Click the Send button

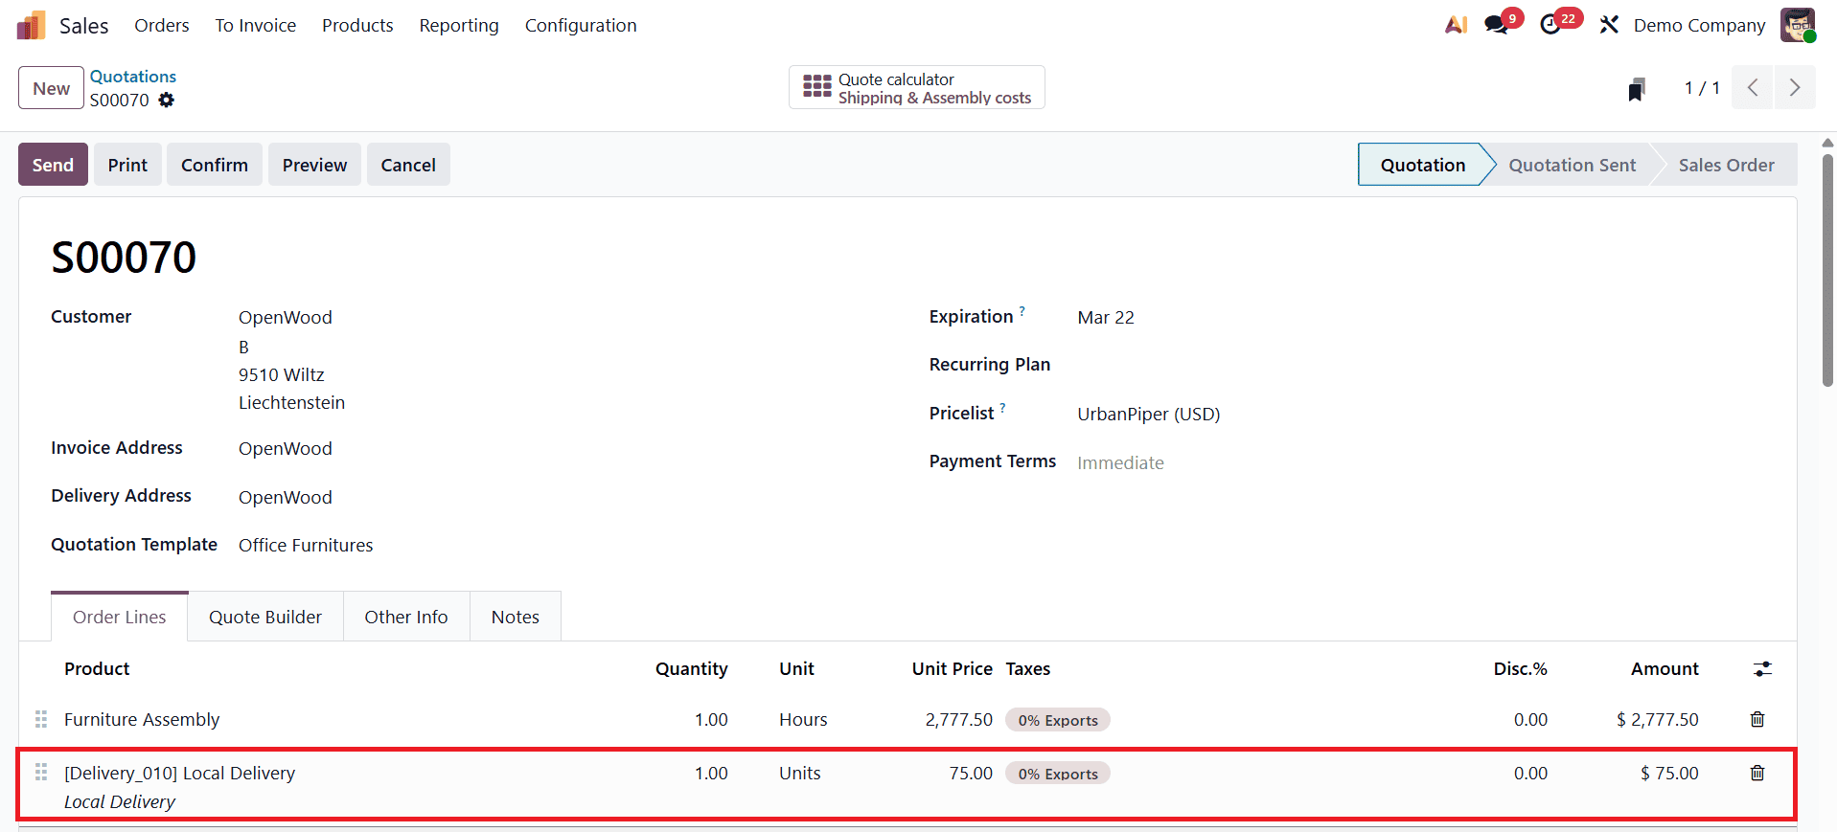[x=53, y=165]
